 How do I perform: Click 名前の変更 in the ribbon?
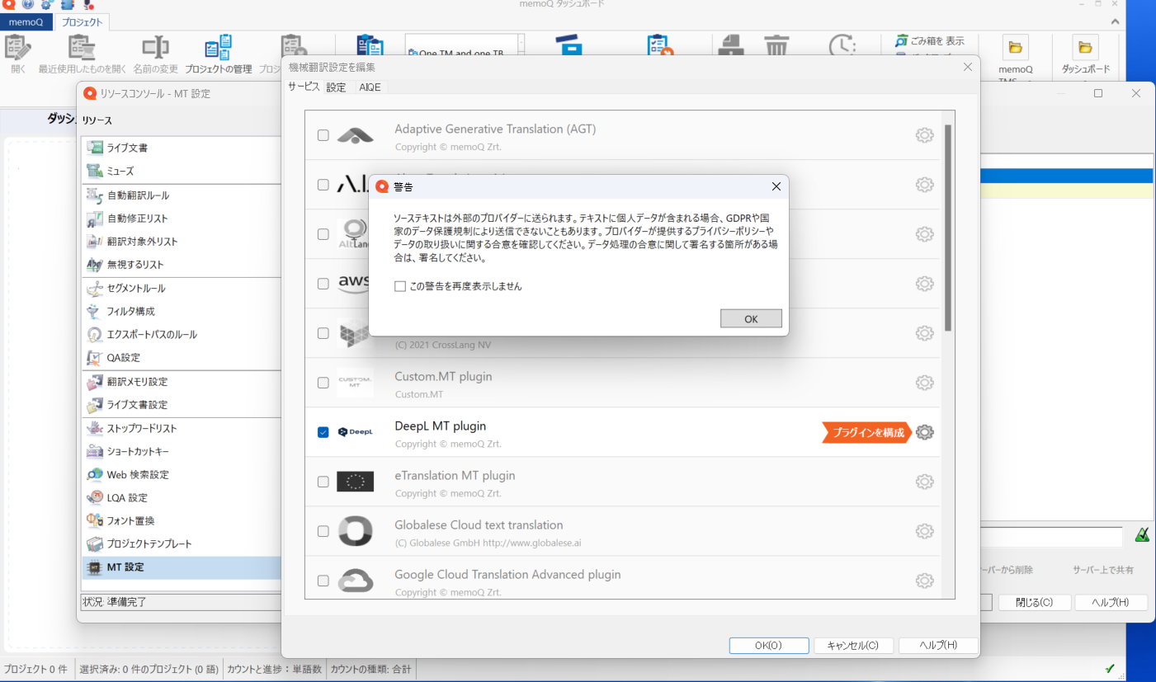click(155, 54)
